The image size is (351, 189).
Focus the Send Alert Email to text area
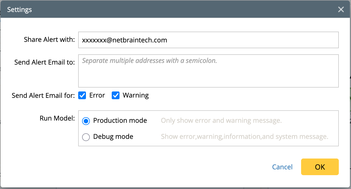tap(208, 71)
